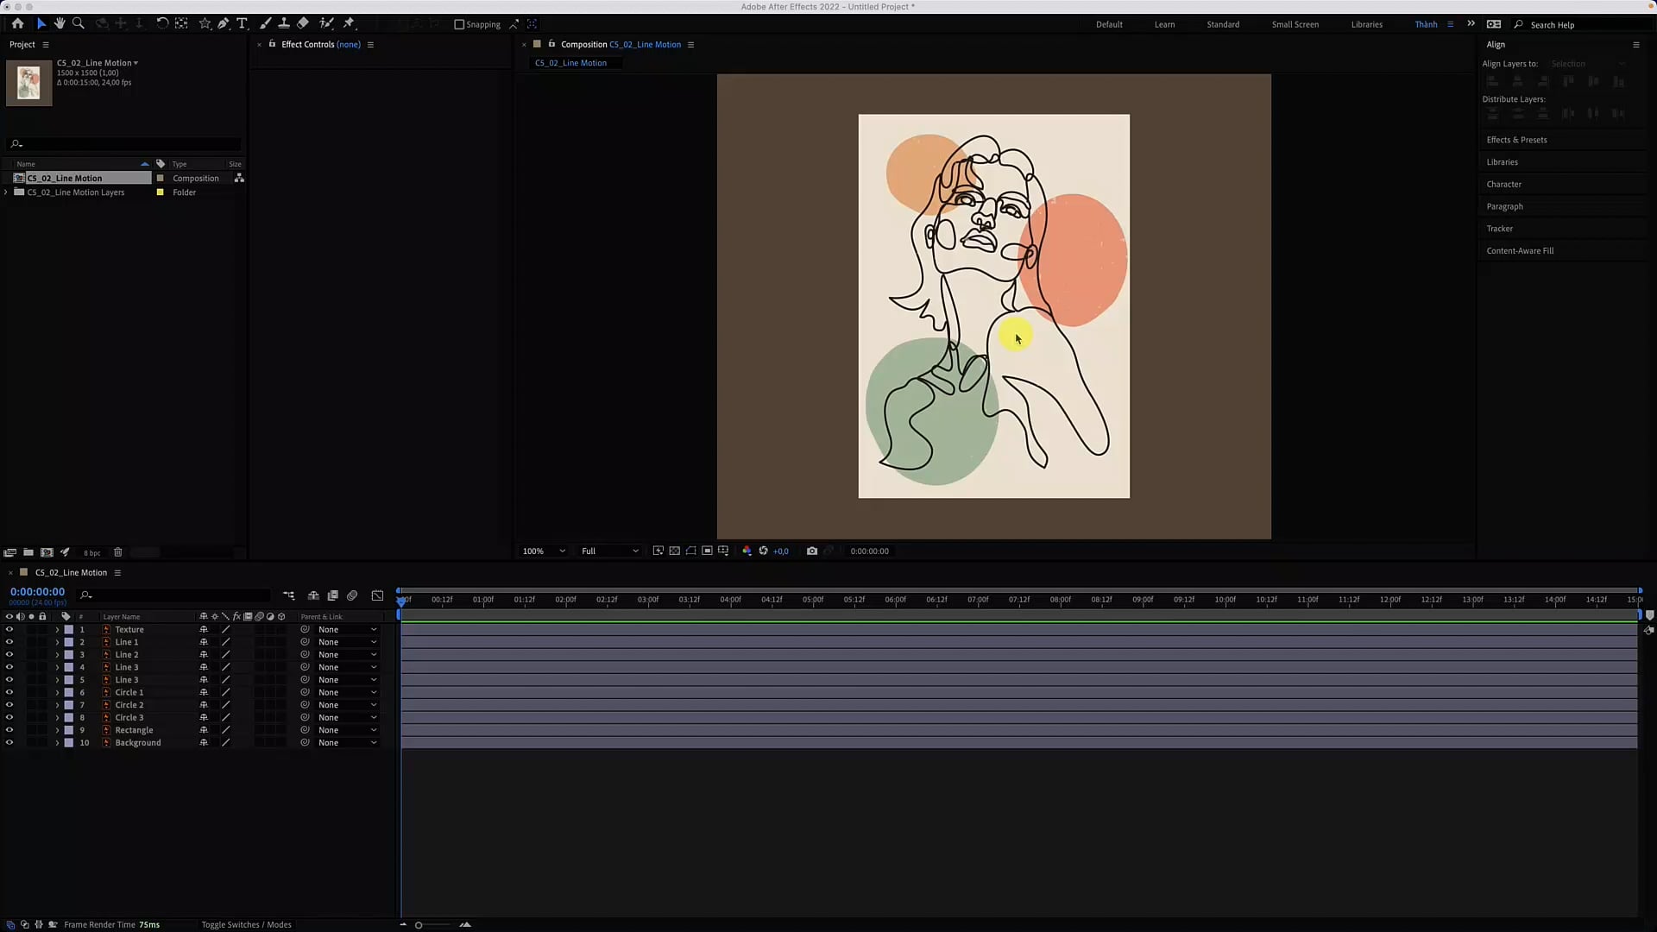
Task: Click the exposure value +0,0
Action: coord(780,551)
